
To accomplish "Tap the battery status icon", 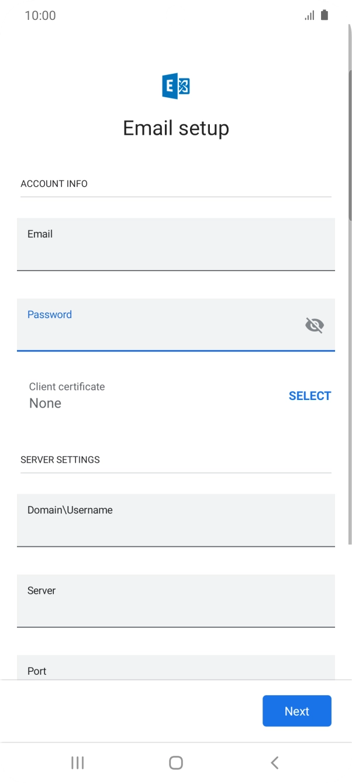I will pyautogui.click(x=325, y=15).
